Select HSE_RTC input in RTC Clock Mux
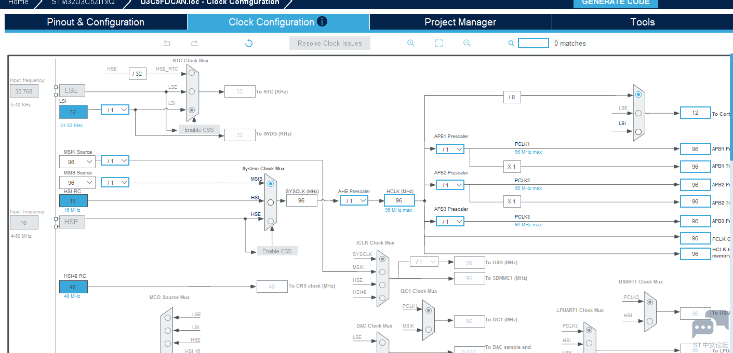Screen dimensions: 733x353 coord(191,74)
